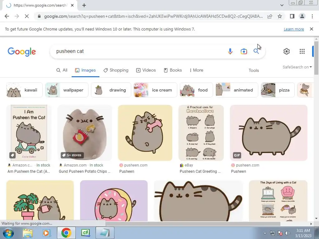Viewport: 319px width, 239px height.
Task: Launch Windows Media Player from taskbar
Action: pyautogui.click(x=47, y=233)
